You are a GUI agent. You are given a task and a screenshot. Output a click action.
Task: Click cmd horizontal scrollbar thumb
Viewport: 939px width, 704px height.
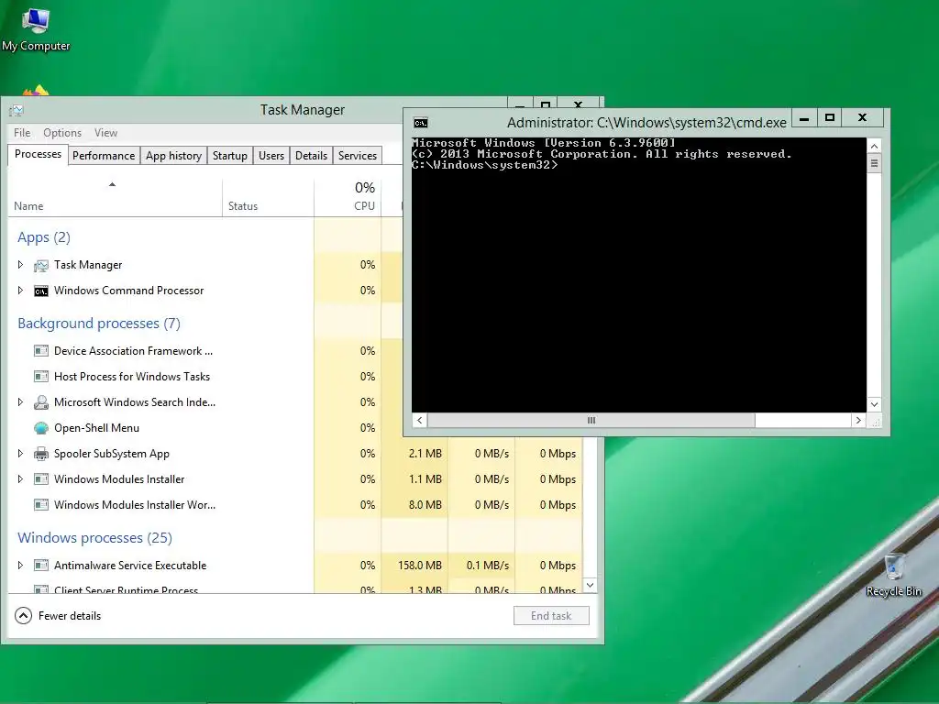pyautogui.click(x=591, y=420)
